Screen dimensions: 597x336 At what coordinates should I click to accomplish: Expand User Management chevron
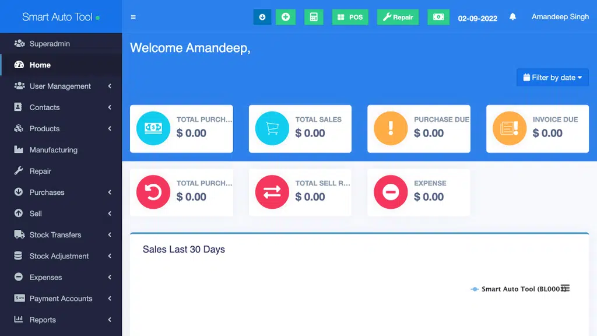110,86
